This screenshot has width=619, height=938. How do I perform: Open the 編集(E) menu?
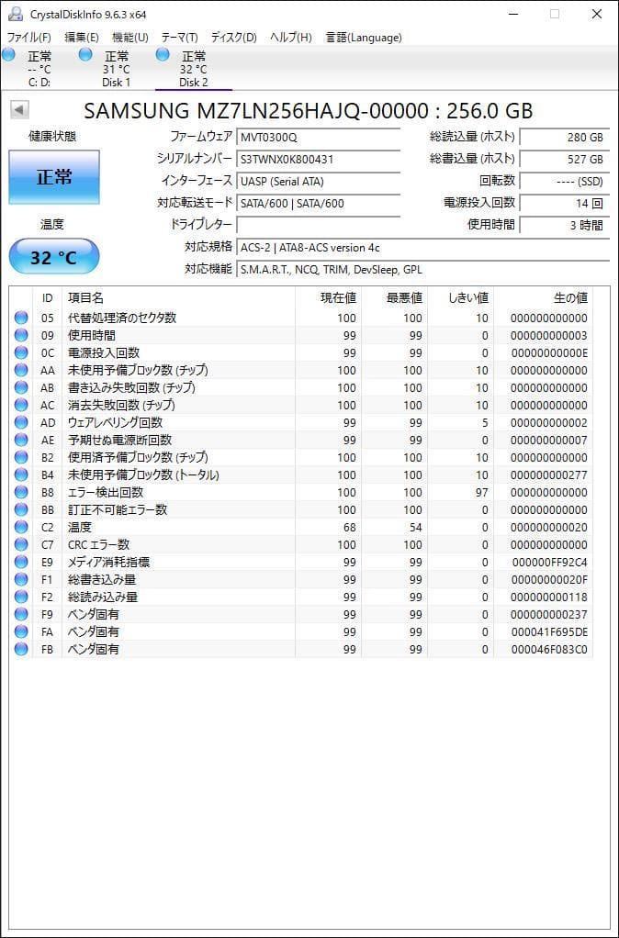pos(82,37)
